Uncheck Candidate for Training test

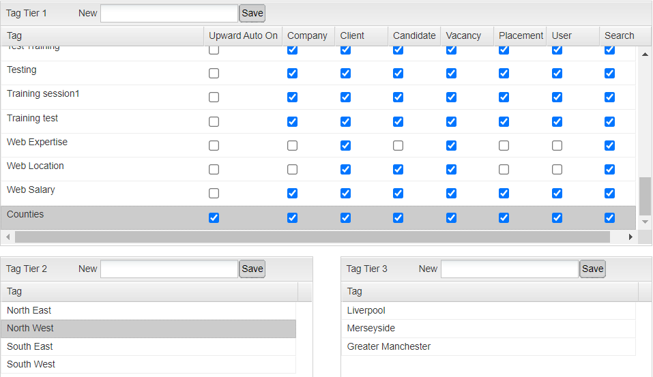[398, 121]
